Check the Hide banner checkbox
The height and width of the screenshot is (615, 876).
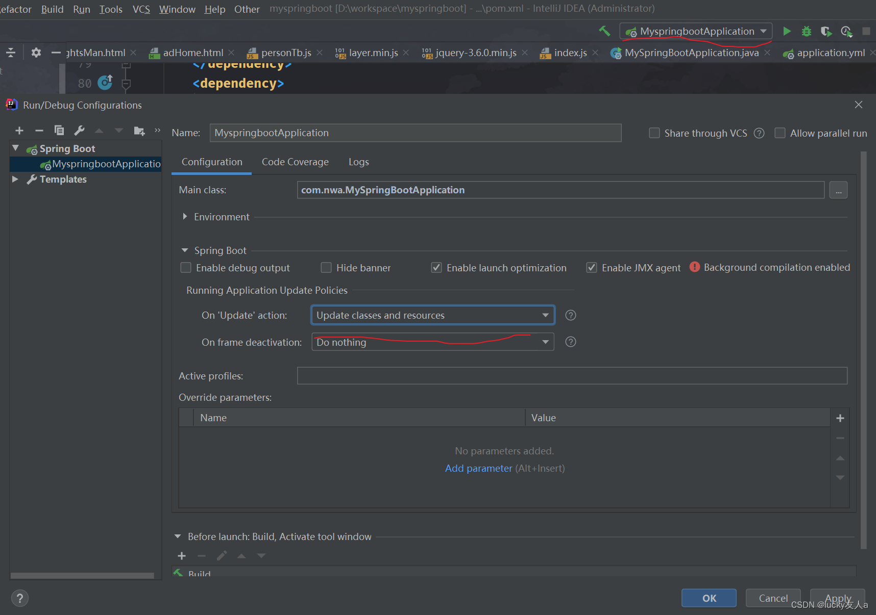(x=326, y=268)
